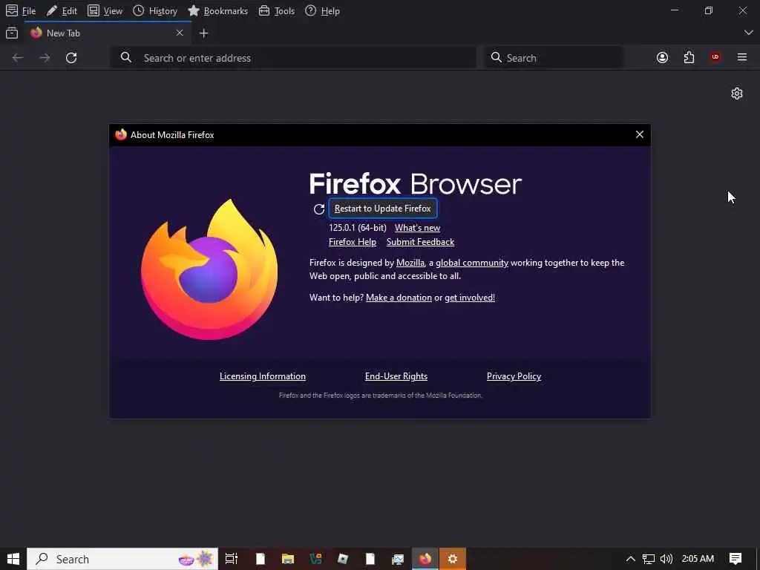Click the Windows taskbar Search box
Screen dimensions: 760x570
pos(122,559)
